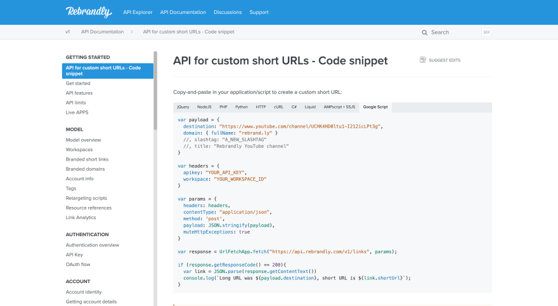558x306 pixels.
Task: Open Get started in sidebar
Action: [x=78, y=83]
